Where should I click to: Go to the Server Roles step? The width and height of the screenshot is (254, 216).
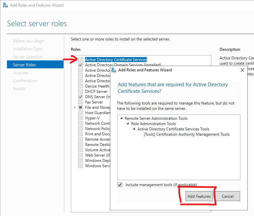tap(24, 65)
